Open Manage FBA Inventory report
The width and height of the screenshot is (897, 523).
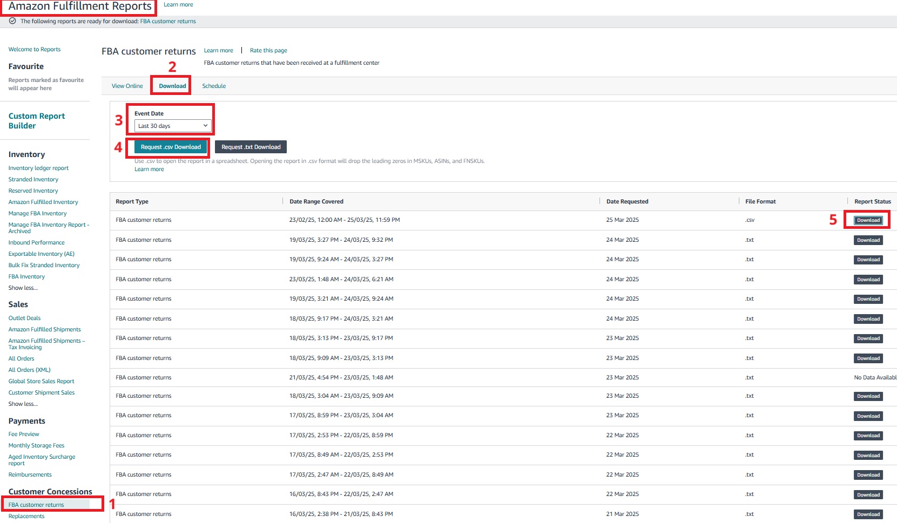37,213
